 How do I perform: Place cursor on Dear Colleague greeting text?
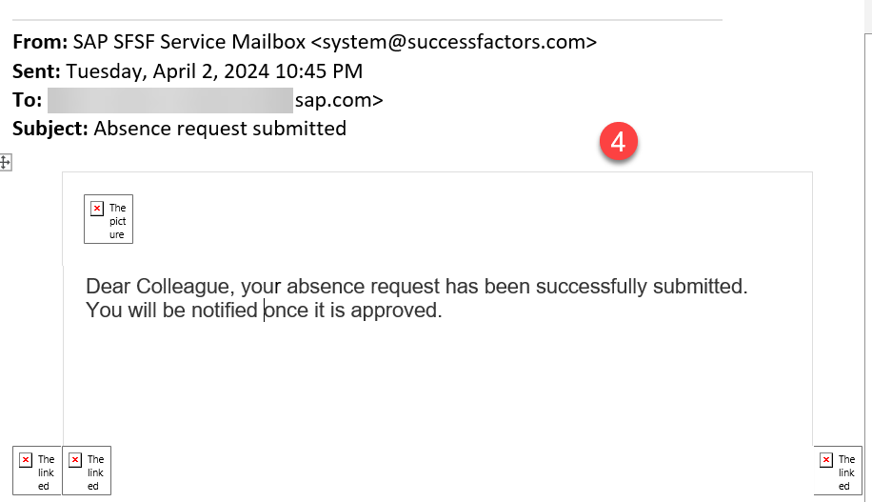click(x=160, y=287)
